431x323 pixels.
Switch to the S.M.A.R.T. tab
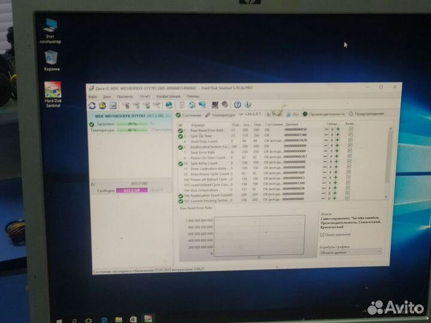pos(250,114)
